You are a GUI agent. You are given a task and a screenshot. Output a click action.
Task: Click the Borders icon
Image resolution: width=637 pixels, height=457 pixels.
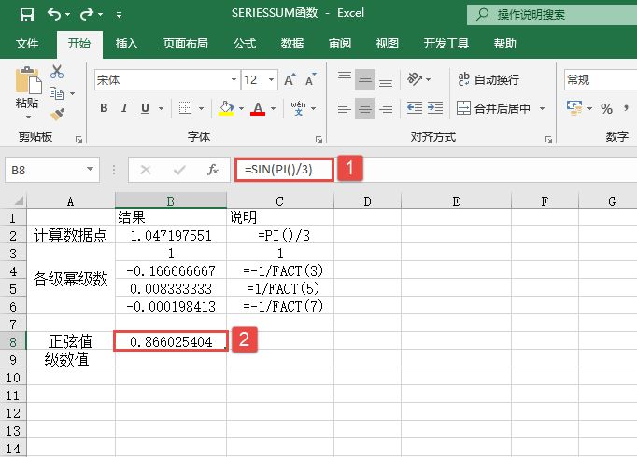point(185,108)
